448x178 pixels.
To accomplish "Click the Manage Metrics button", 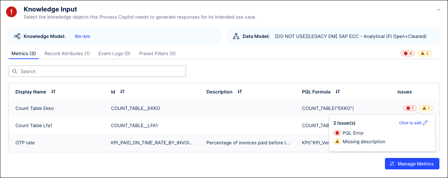I will [x=412, y=164].
